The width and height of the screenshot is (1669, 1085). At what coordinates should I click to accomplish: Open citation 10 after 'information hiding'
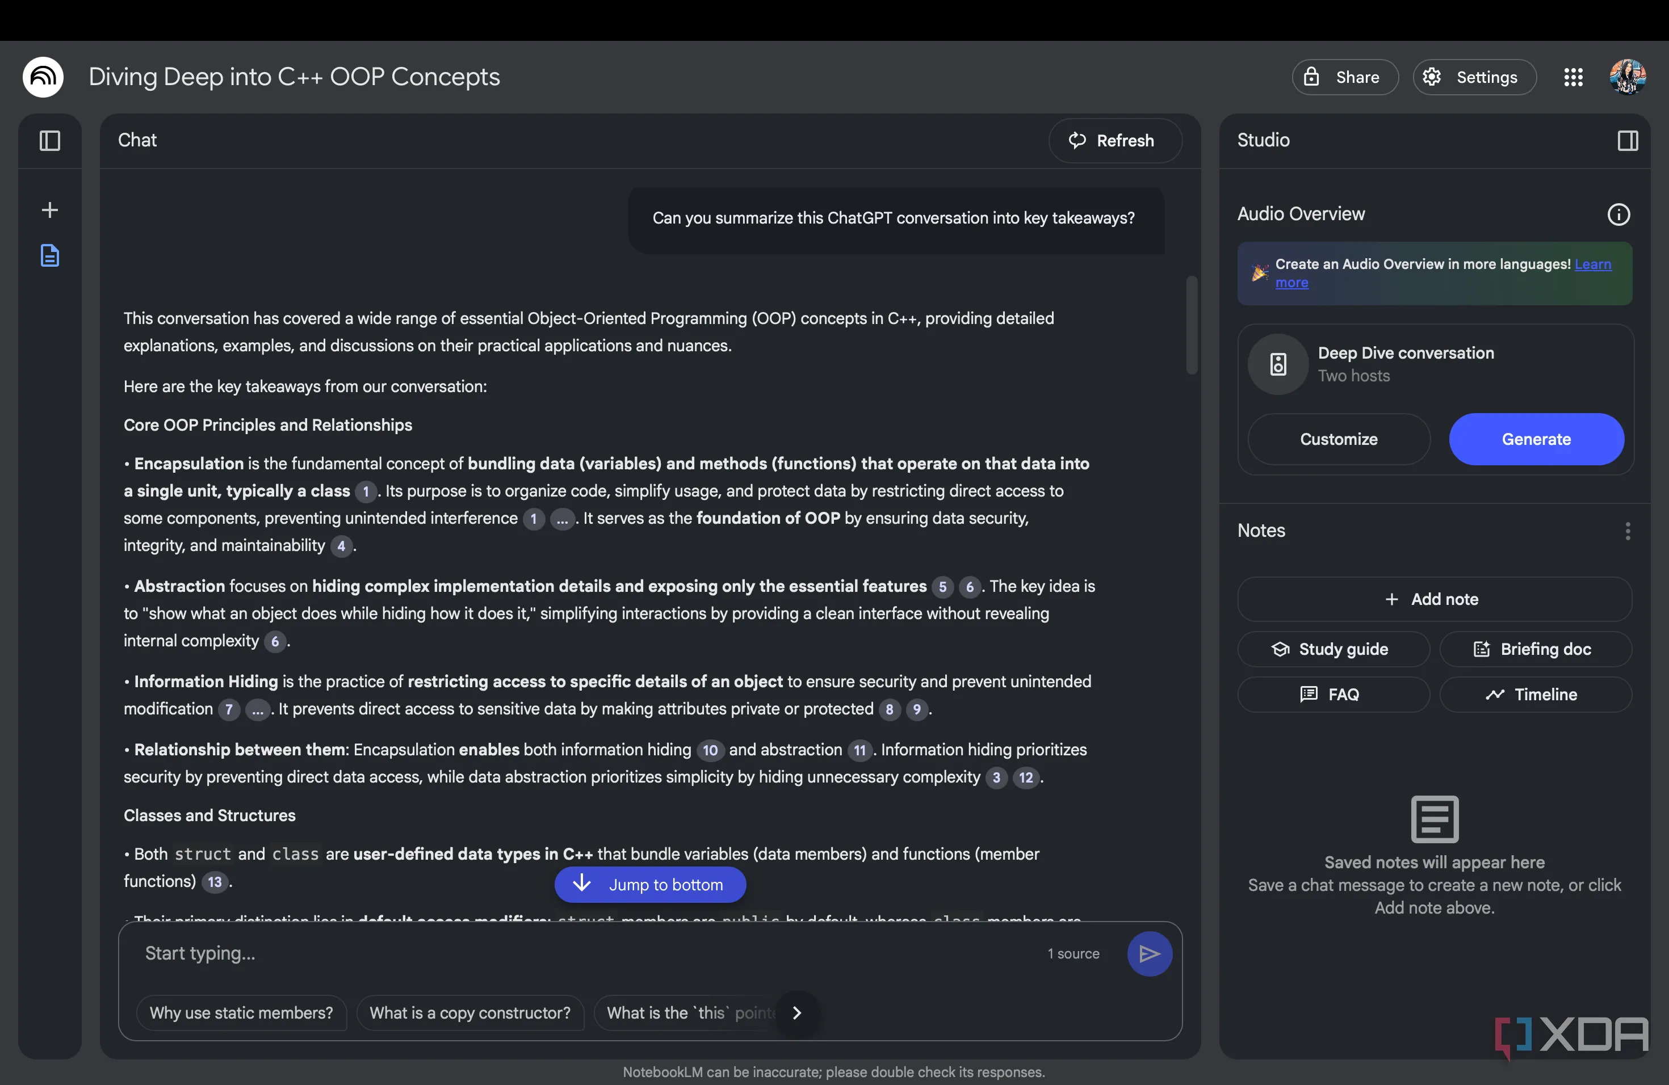[710, 750]
